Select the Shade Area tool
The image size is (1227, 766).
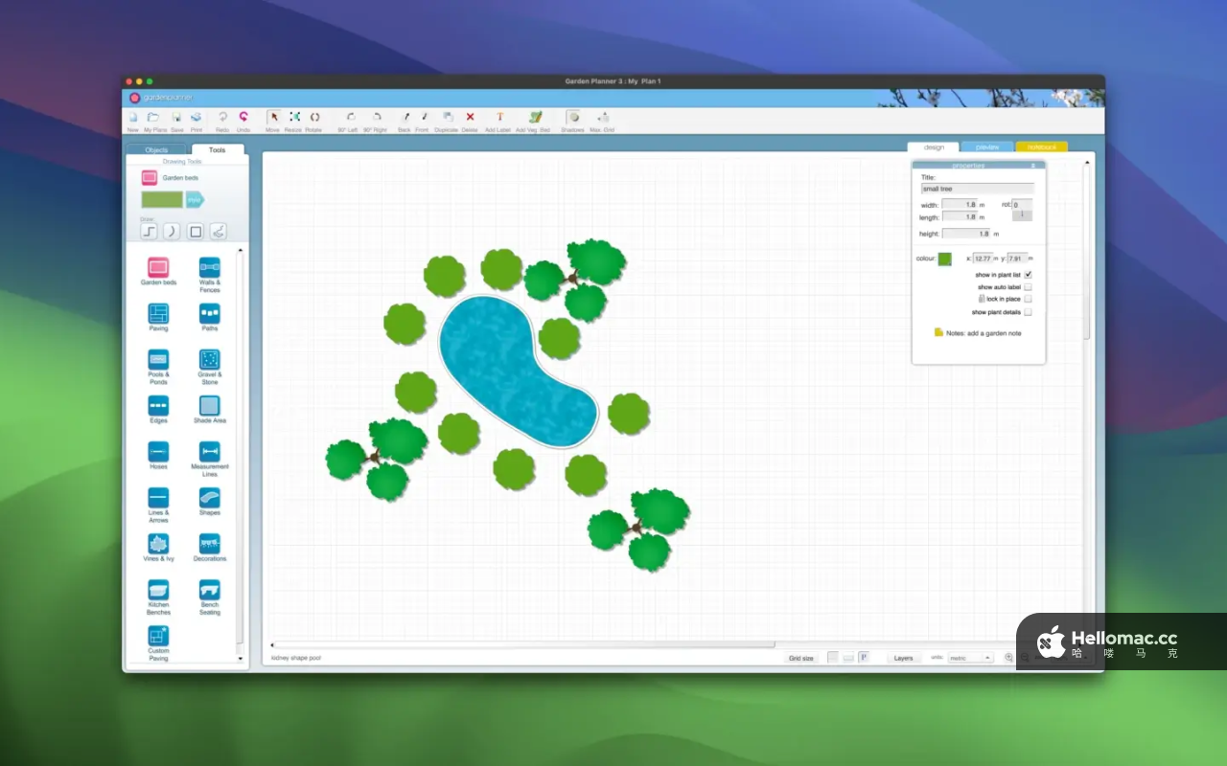(209, 406)
